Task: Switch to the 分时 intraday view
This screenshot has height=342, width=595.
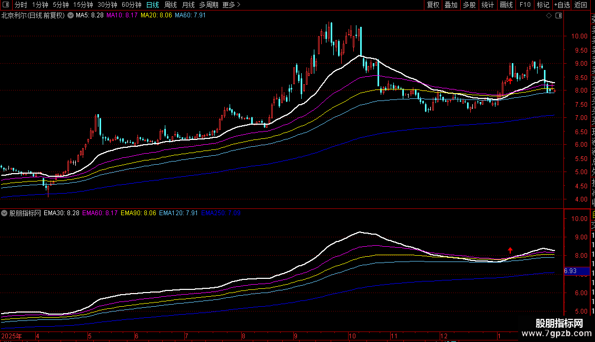Action: pyautogui.click(x=21, y=5)
